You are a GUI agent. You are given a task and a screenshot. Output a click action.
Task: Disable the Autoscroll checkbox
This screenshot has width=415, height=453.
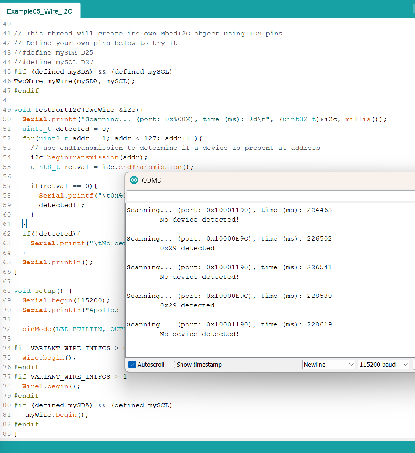[132, 365]
